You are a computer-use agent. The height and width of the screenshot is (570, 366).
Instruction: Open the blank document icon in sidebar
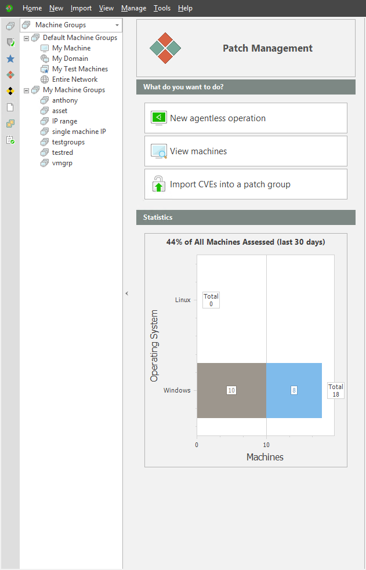tap(10, 107)
